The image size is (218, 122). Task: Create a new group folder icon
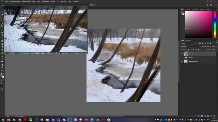click(x=208, y=116)
